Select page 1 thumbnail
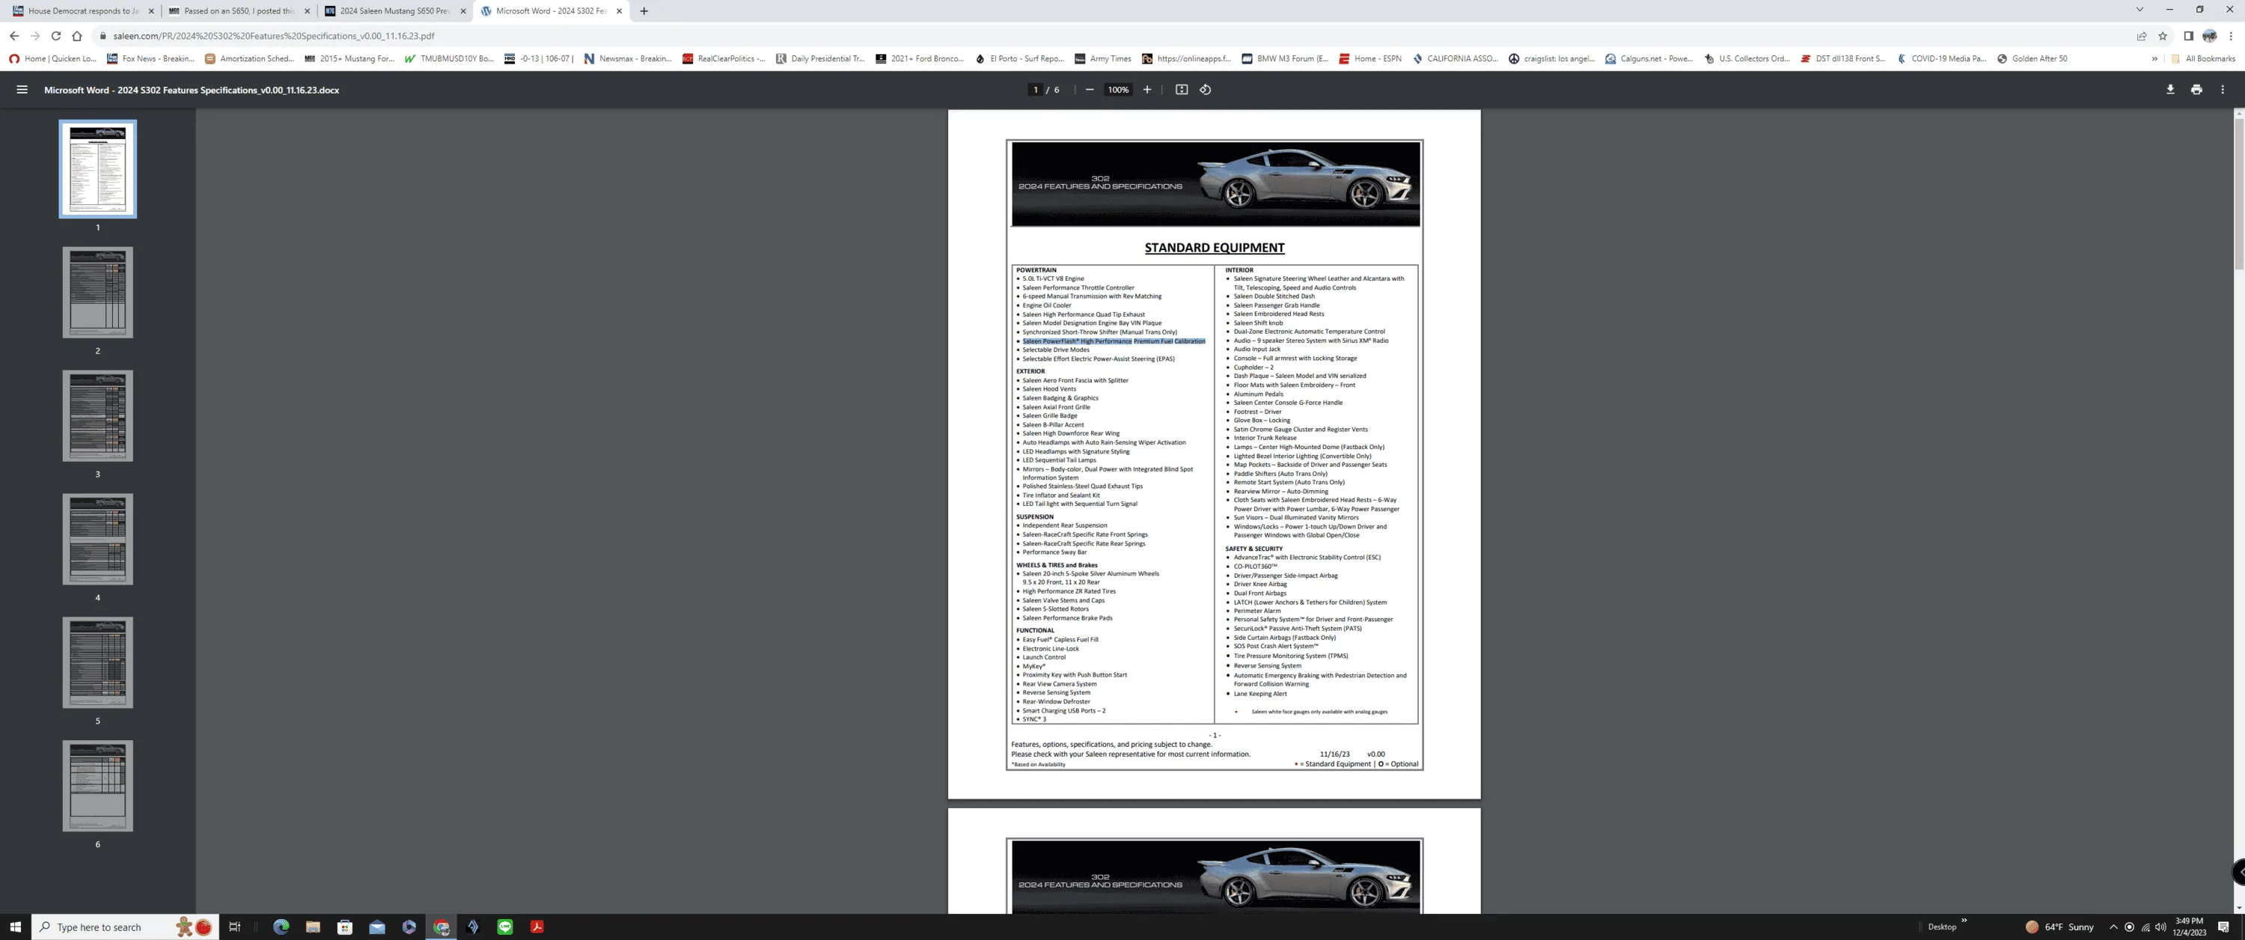Image resolution: width=2245 pixels, height=940 pixels. 97,169
